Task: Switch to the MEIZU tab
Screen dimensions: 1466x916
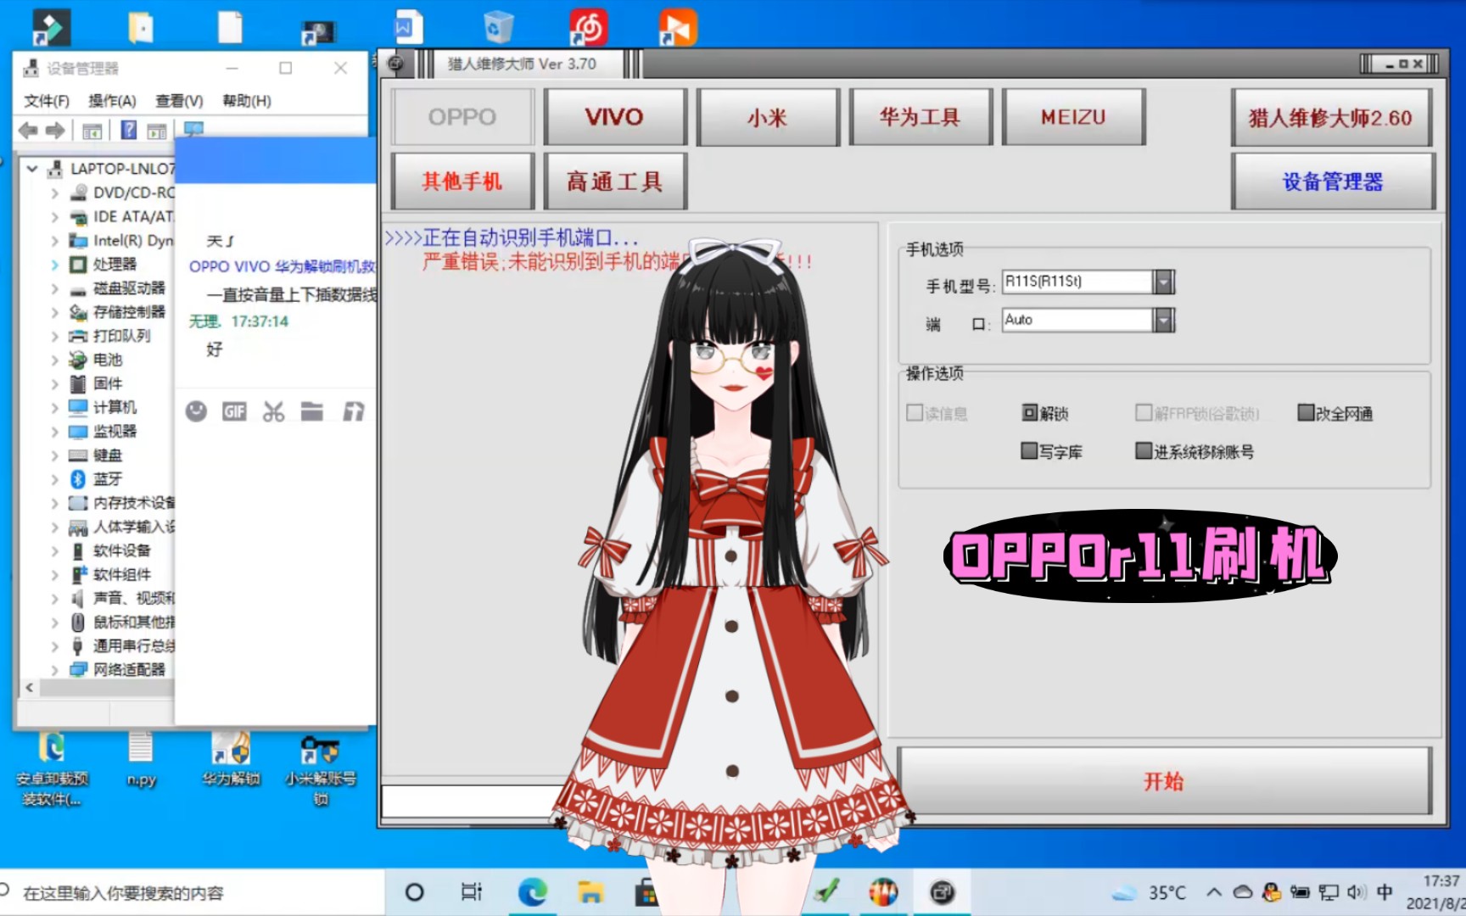Action: 1073,117
